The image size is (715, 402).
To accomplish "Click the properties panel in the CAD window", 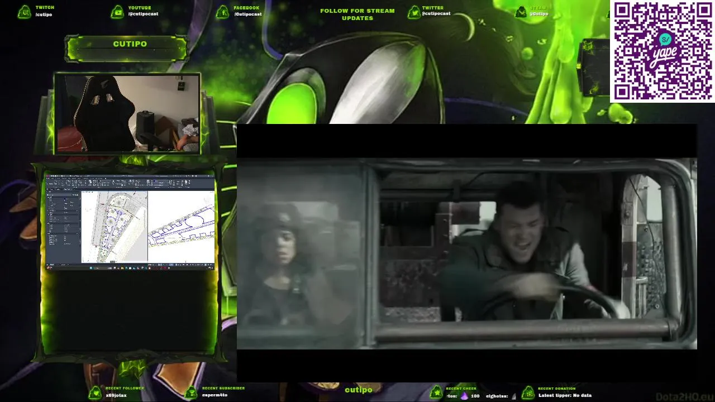I will (64, 228).
